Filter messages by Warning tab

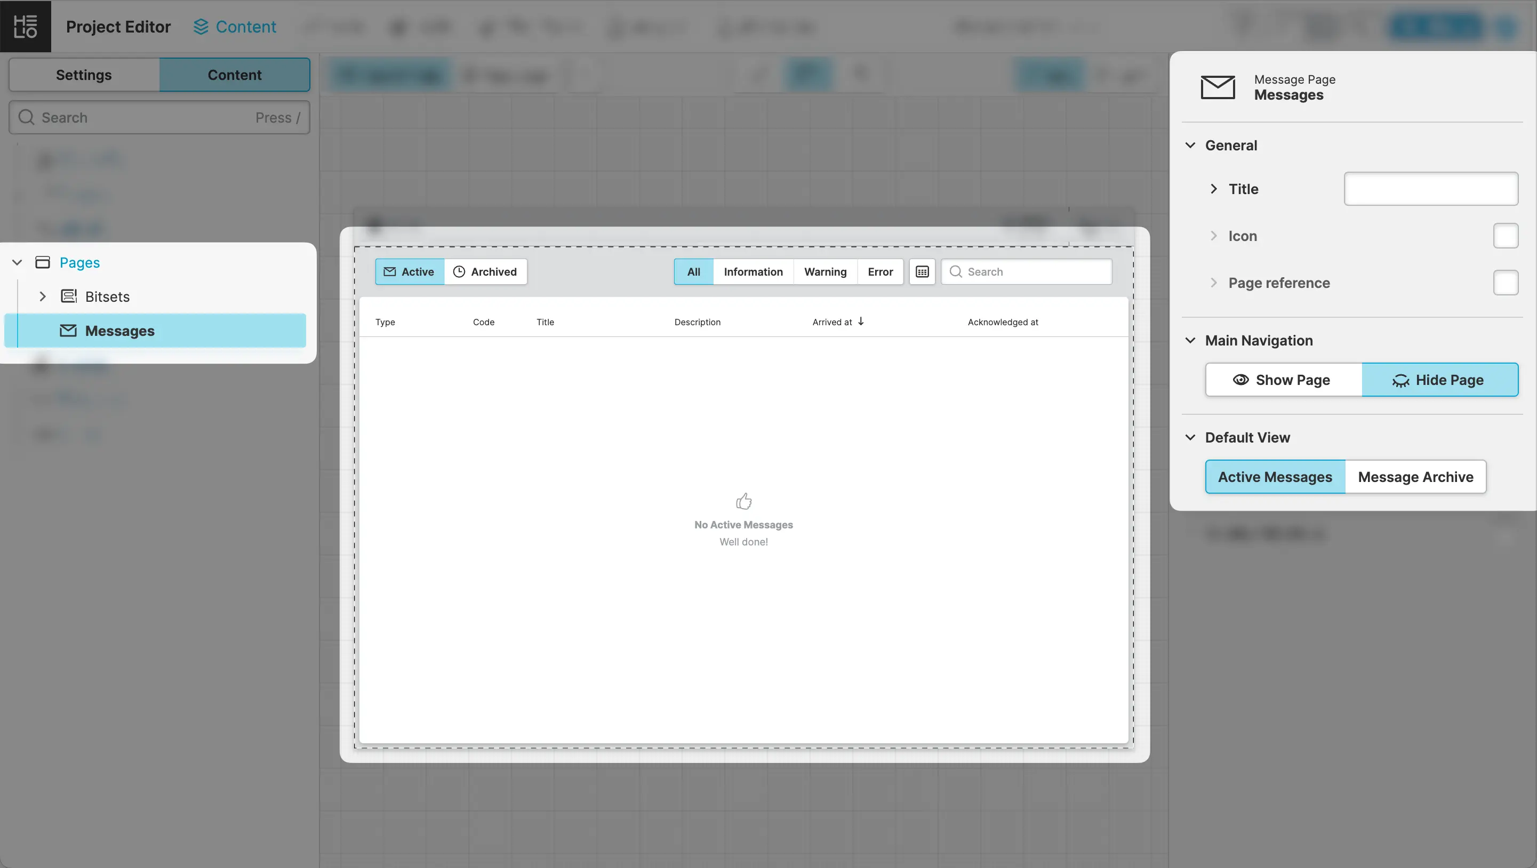tap(825, 272)
